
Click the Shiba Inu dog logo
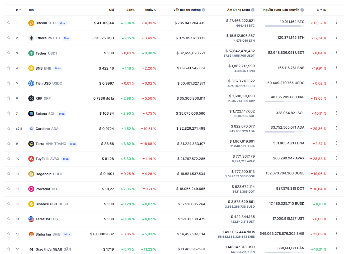pyautogui.click(x=31, y=234)
